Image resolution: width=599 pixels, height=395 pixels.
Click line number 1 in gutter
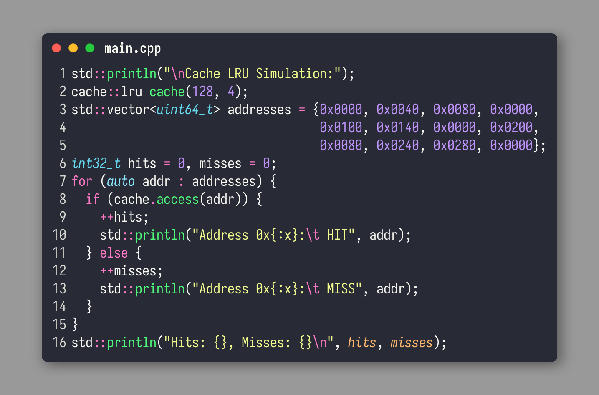(63, 74)
